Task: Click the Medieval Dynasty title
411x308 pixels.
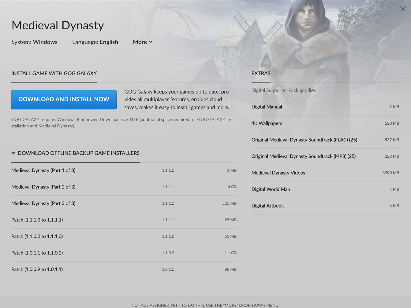Action: click(58, 25)
